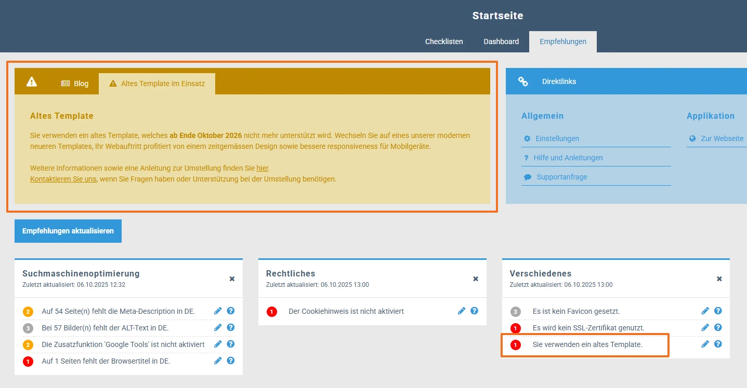The height and width of the screenshot is (388, 747).
Task: Close the Rechtliches panel
Action: (475, 279)
